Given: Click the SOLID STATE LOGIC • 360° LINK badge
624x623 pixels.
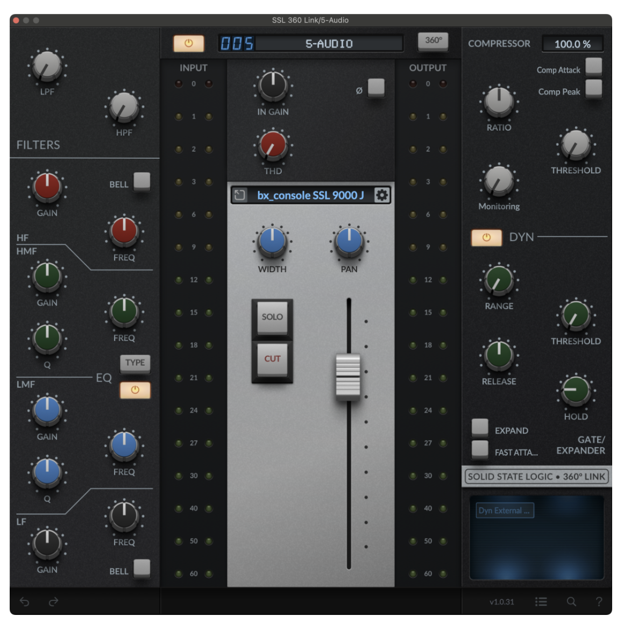Looking at the screenshot, I should click(536, 477).
